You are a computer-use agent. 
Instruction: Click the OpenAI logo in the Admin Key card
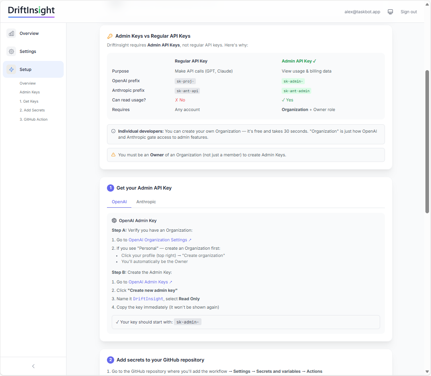(x=115, y=220)
